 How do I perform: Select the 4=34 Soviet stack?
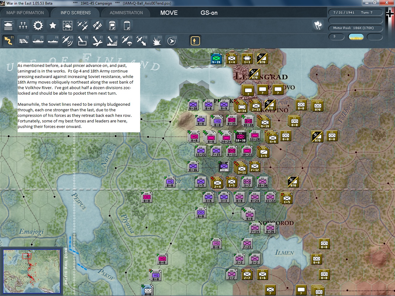[242, 107]
